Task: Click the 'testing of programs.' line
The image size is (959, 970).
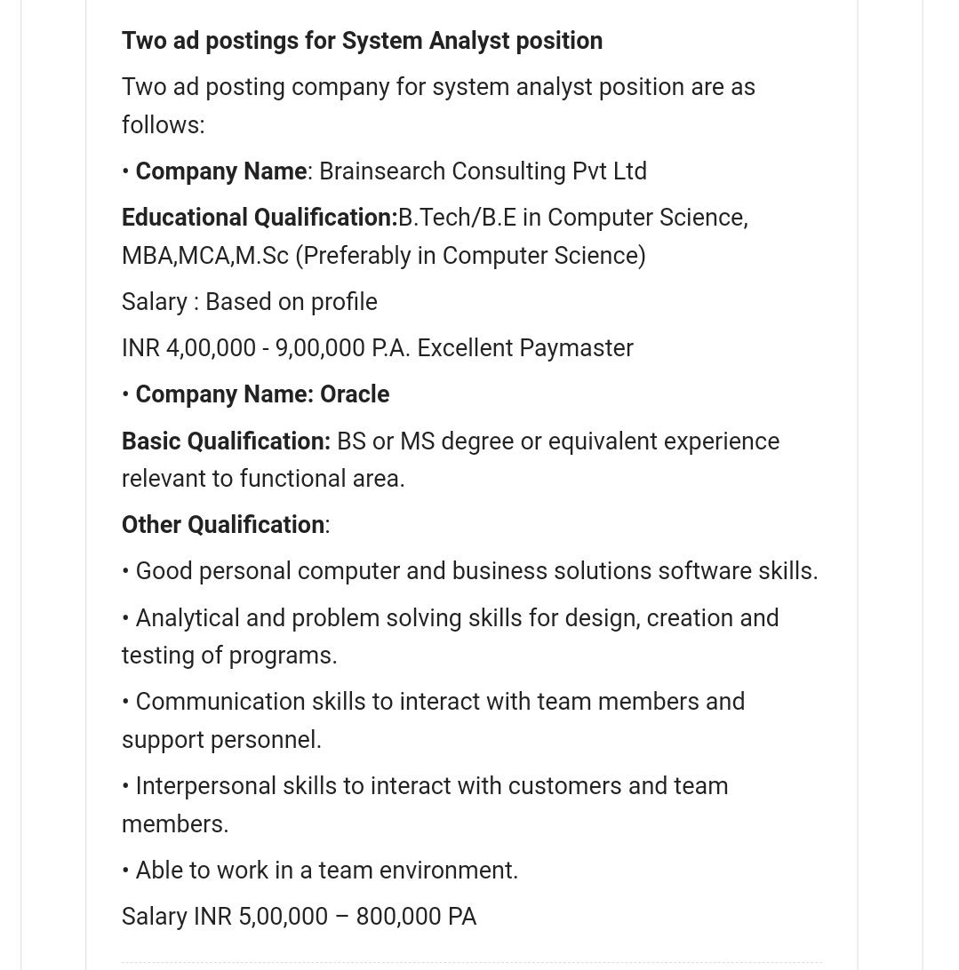Action: (229, 656)
